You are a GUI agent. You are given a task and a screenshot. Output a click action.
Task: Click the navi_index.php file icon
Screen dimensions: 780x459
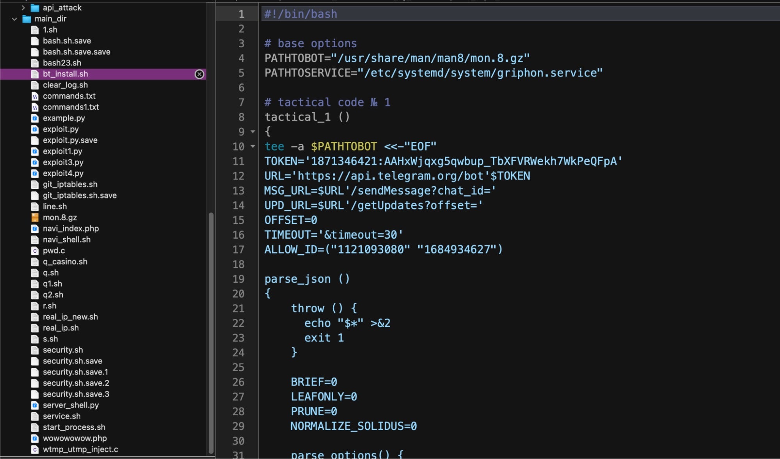click(35, 229)
